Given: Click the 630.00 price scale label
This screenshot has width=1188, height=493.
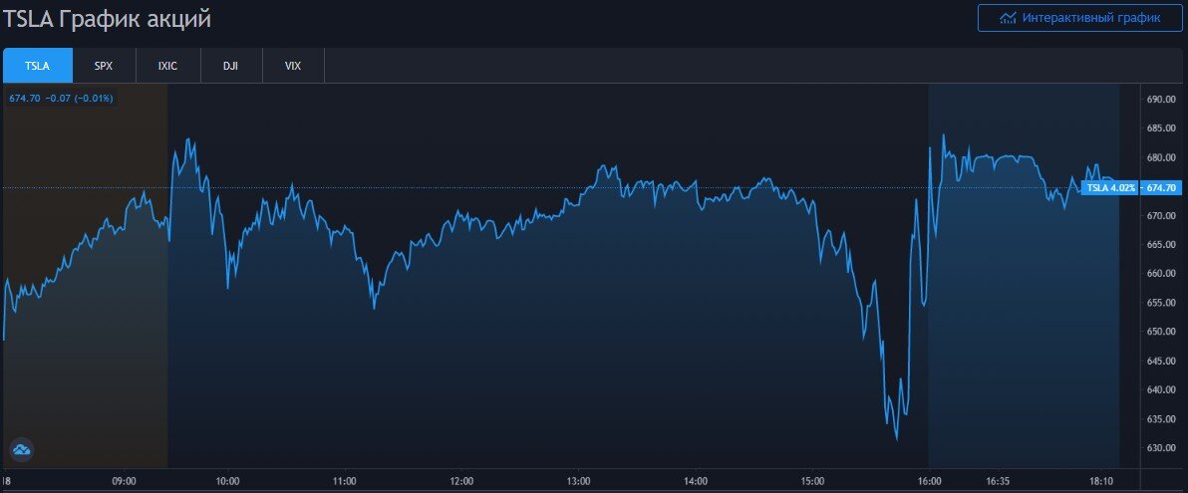Looking at the screenshot, I should tap(1162, 448).
